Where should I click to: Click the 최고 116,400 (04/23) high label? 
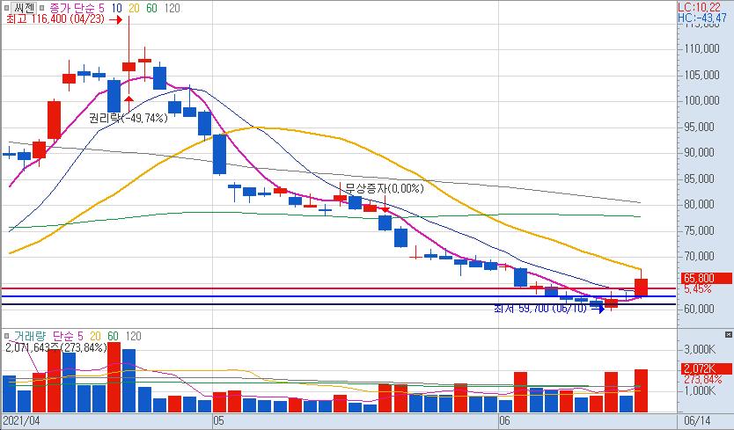click(x=55, y=19)
